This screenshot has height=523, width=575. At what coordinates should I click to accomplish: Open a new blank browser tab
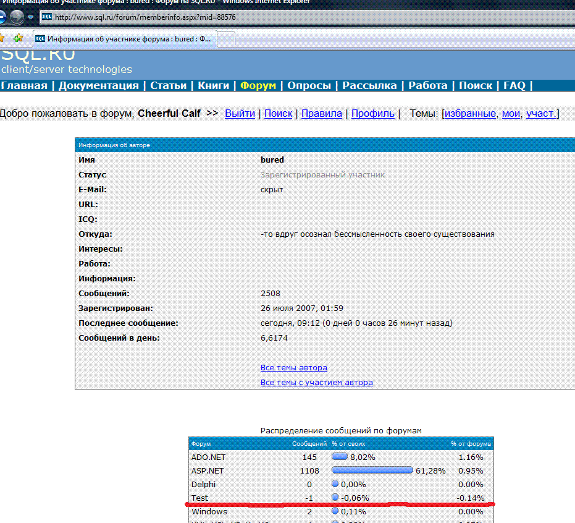[227, 39]
